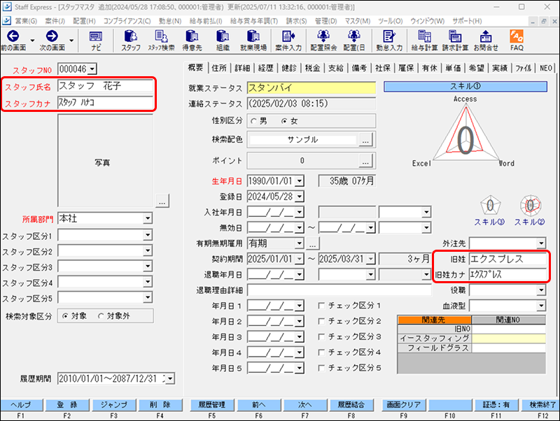Viewport: 560px width, 421px height.
Task: Click the ヘルプ F1 button
Action: 21,405
